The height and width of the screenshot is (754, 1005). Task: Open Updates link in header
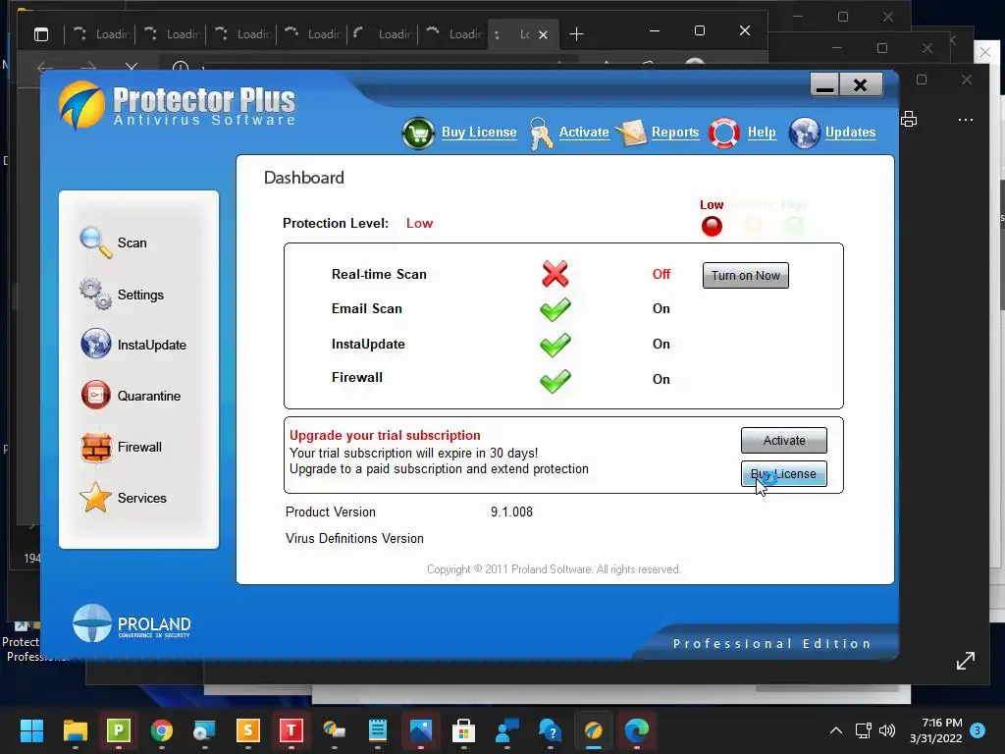850,133
